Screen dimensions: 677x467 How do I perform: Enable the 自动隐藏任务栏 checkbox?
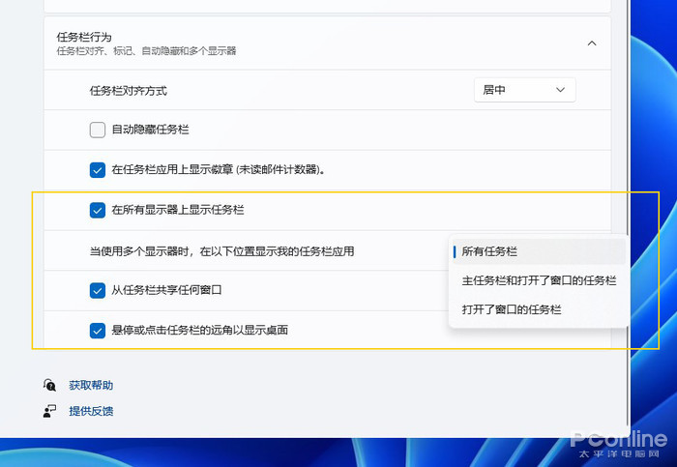click(98, 130)
